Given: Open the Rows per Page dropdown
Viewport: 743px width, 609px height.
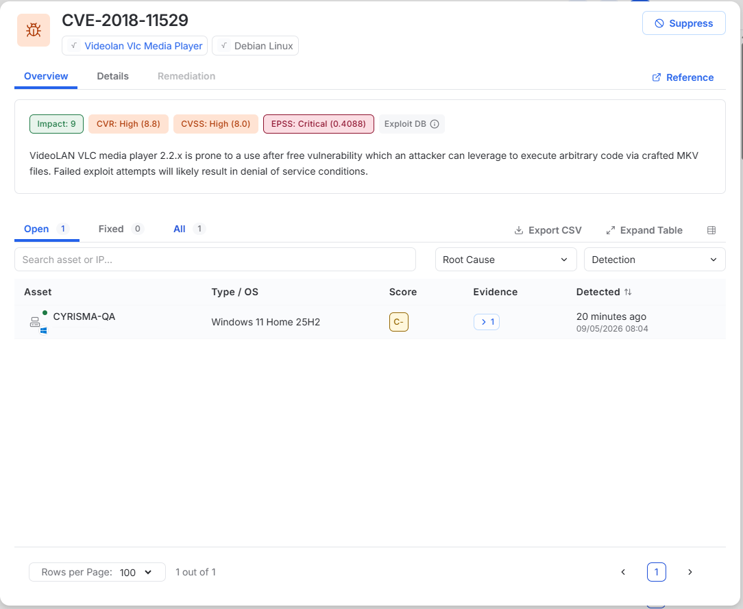Looking at the screenshot, I should coord(97,572).
